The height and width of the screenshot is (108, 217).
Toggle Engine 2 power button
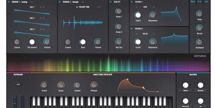(x=60, y=2)
